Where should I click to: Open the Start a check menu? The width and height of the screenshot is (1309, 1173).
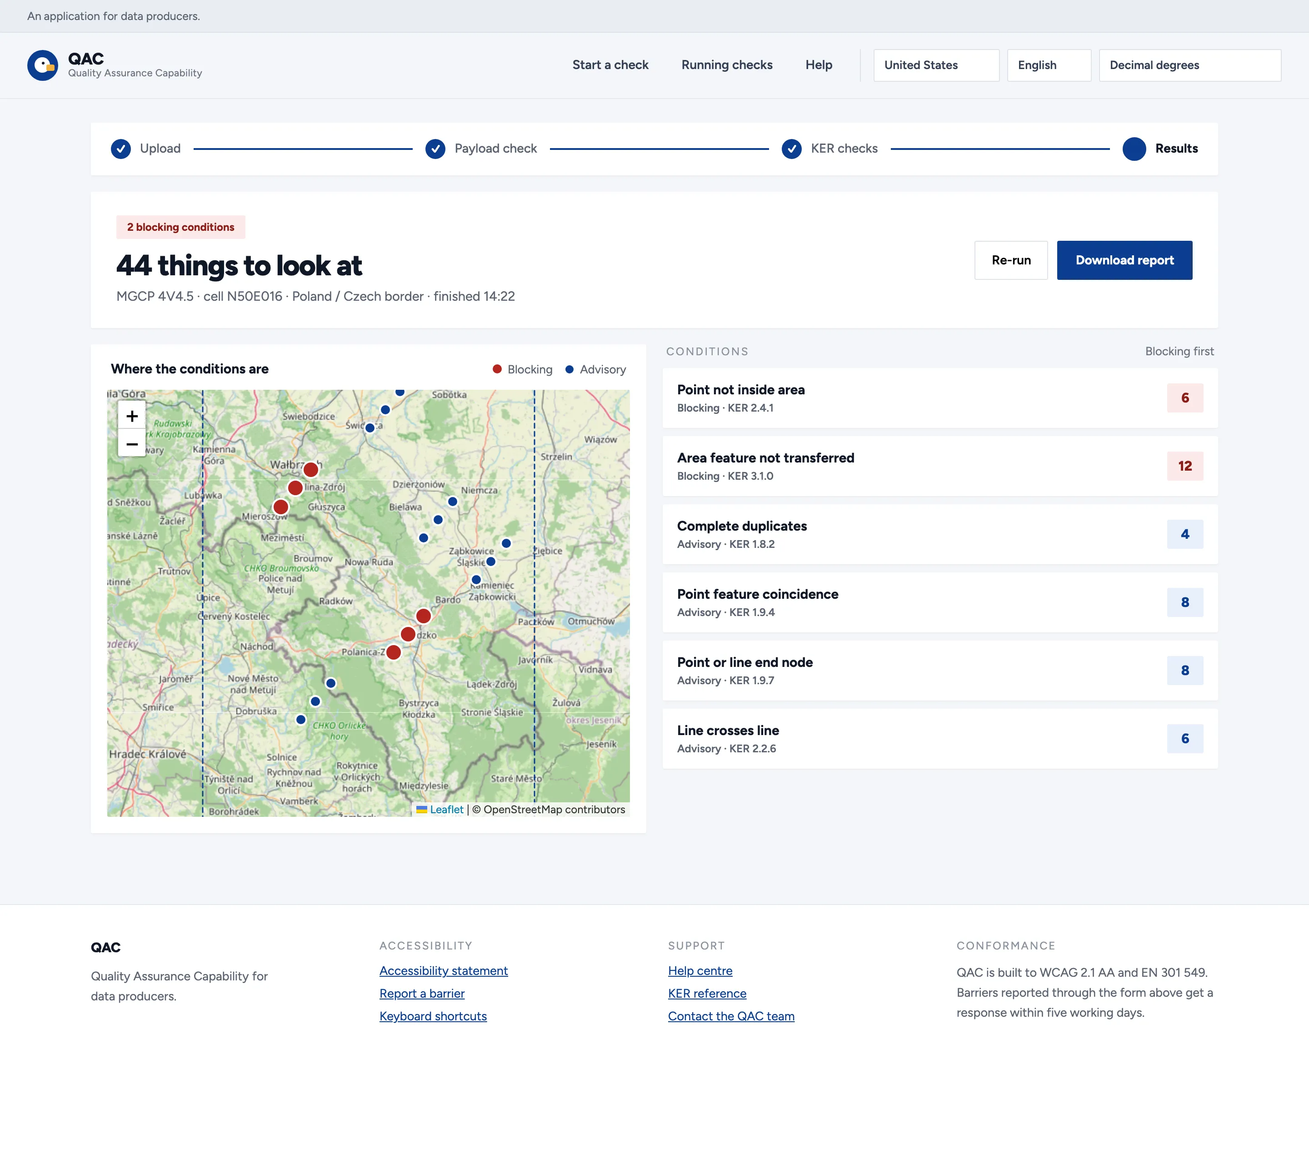[610, 65]
